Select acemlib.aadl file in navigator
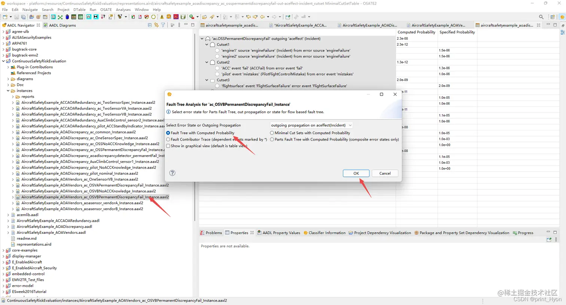This screenshot has width=566, height=305. pos(27,215)
